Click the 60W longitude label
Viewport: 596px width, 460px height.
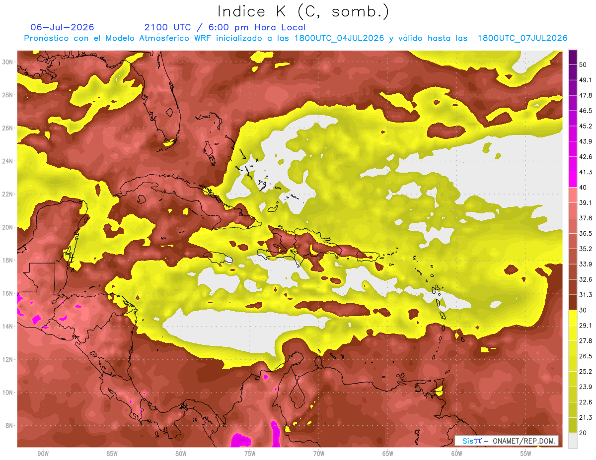[457, 454]
